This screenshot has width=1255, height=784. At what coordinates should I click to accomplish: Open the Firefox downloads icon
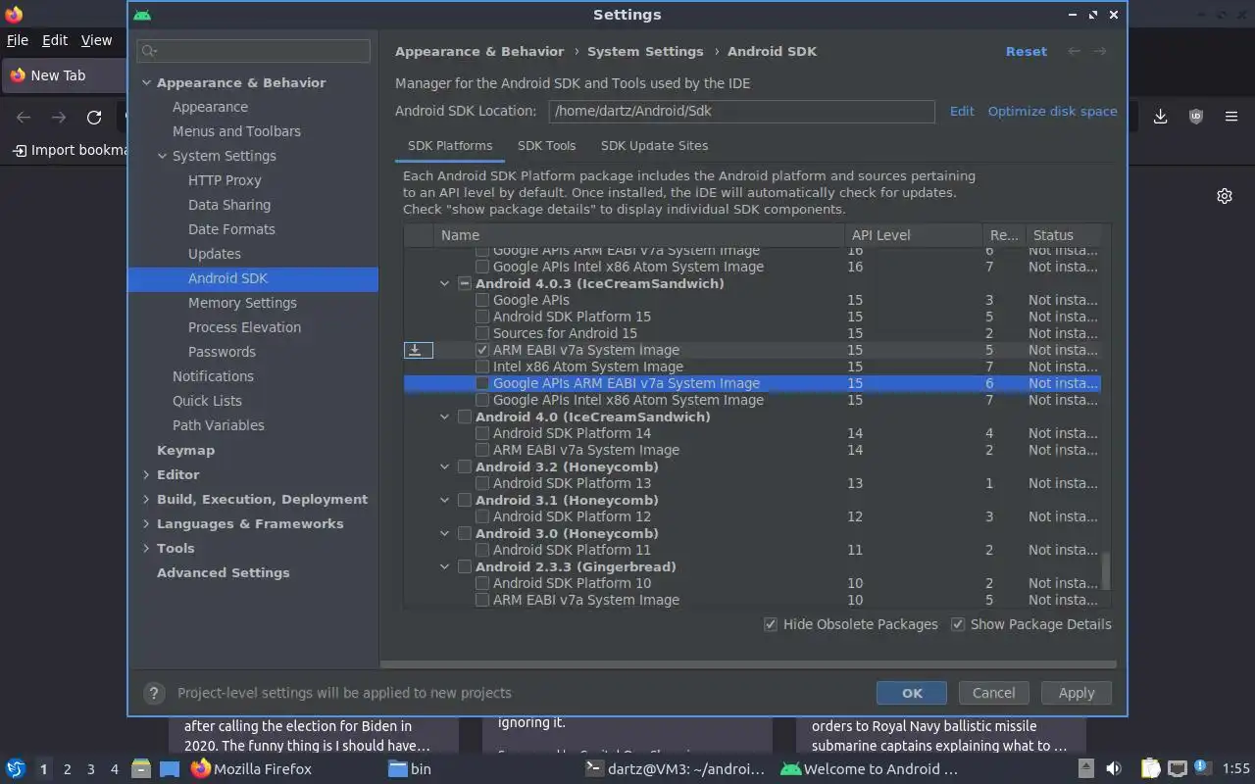click(1160, 117)
